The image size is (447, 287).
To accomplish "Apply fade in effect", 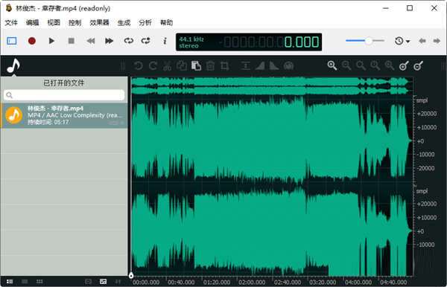I will click(260, 66).
